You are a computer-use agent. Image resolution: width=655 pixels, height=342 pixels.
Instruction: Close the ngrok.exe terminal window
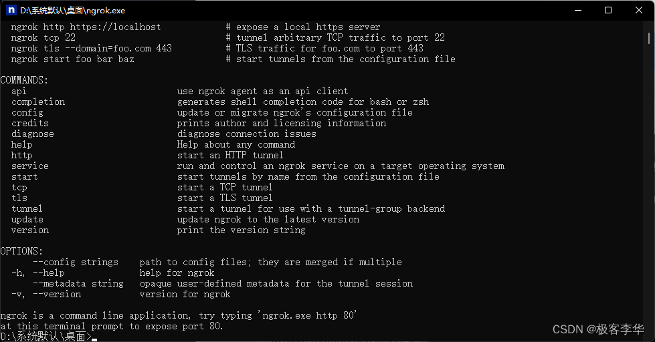(639, 10)
